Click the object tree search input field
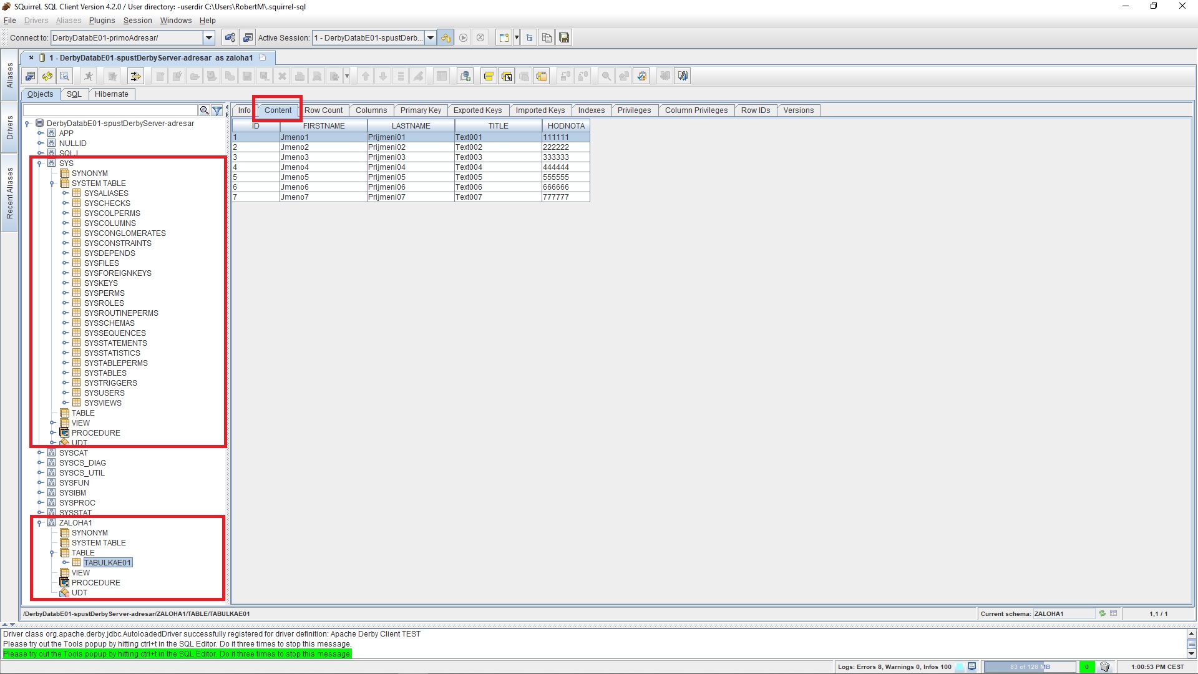The width and height of the screenshot is (1198, 674). pyautogui.click(x=110, y=110)
